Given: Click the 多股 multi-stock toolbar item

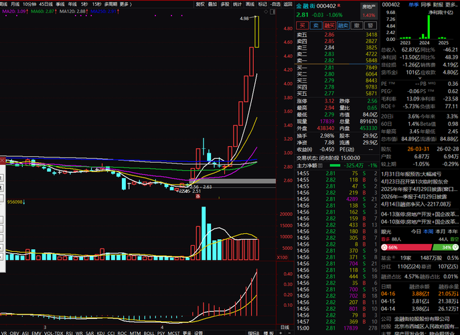Looking at the screenshot, I should (225, 4).
